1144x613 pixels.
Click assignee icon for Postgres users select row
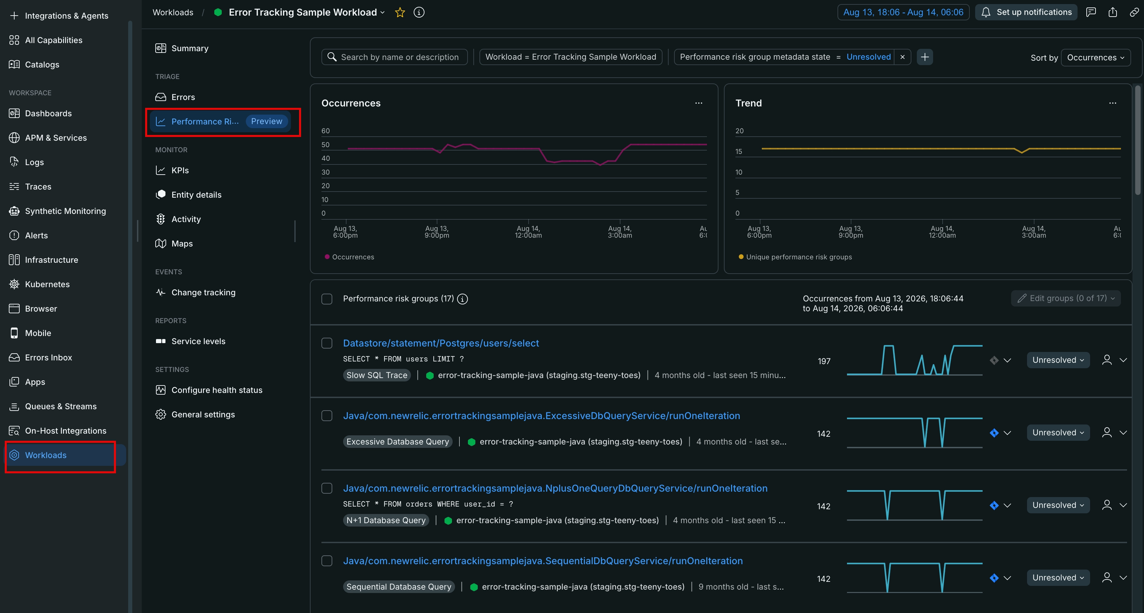point(1107,360)
